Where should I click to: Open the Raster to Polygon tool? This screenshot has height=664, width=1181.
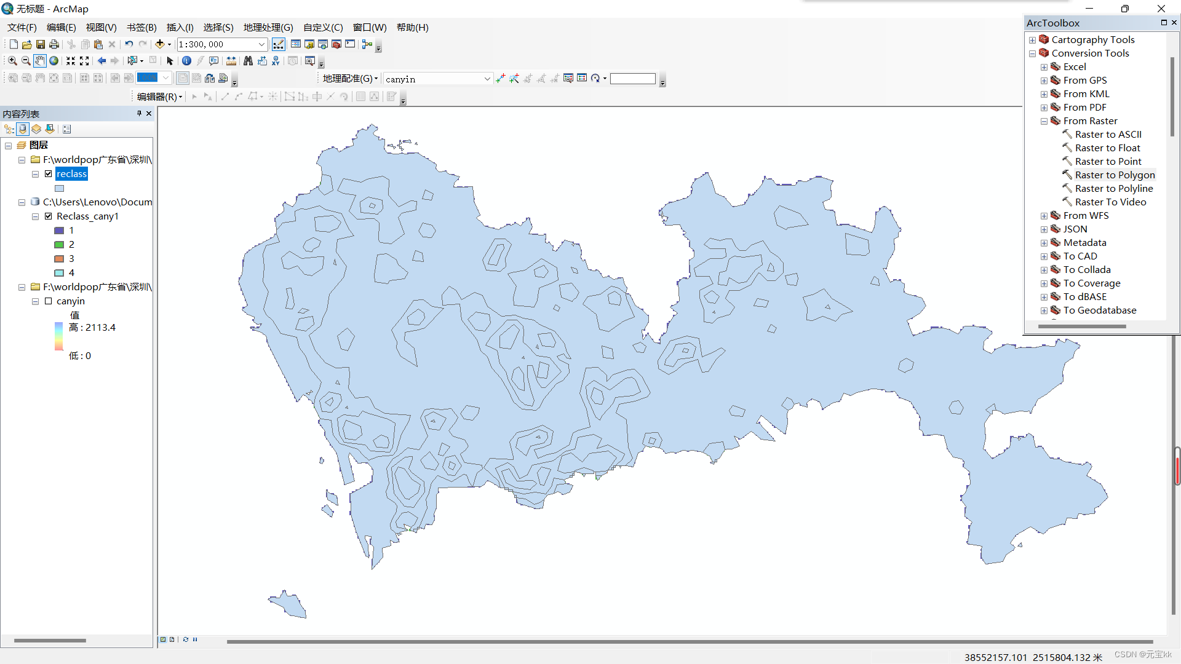click(x=1115, y=175)
